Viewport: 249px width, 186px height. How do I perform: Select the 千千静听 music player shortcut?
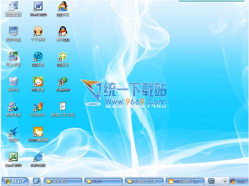pyautogui.click(x=38, y=34)
